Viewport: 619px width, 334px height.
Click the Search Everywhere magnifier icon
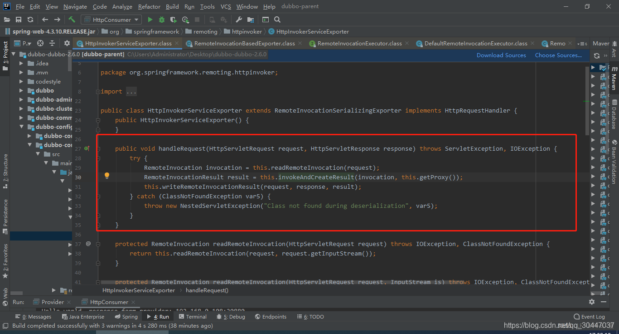(x=277, y=20)
